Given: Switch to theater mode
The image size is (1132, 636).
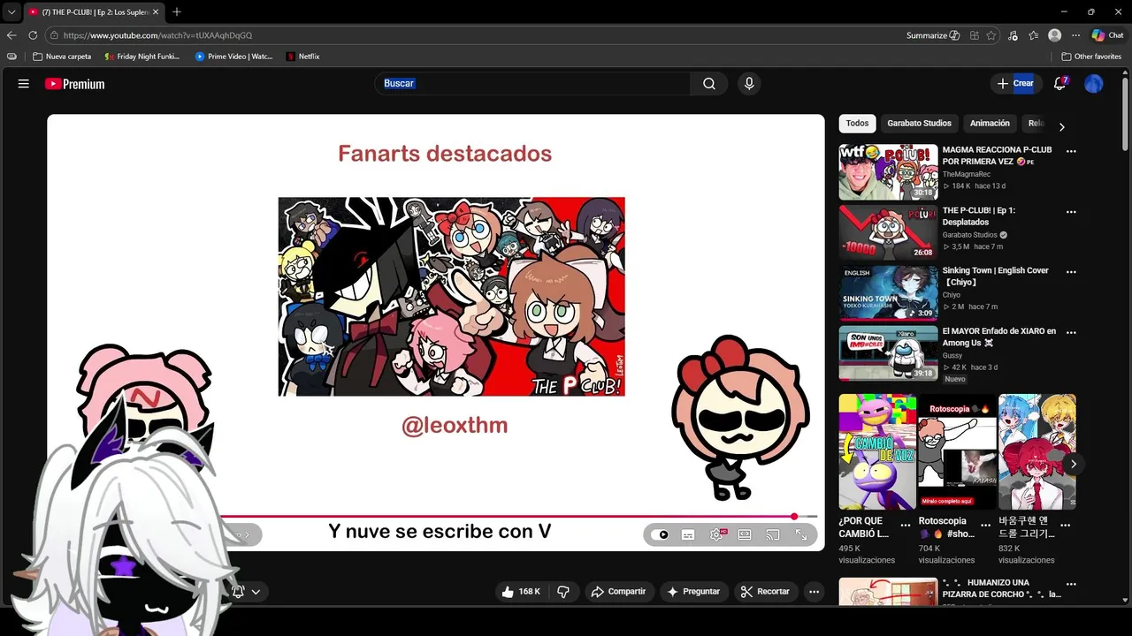Looking at the screenshot, I should [745, 534].
